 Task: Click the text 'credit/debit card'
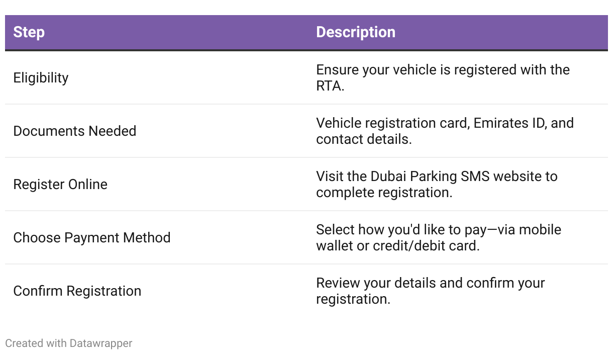tap(426, 246)
